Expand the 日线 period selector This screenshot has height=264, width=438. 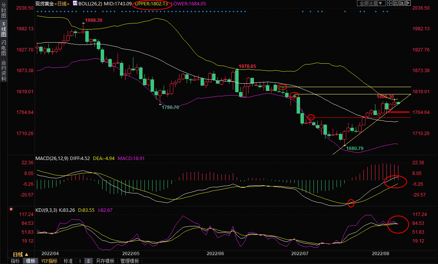(x=18, y=254)
